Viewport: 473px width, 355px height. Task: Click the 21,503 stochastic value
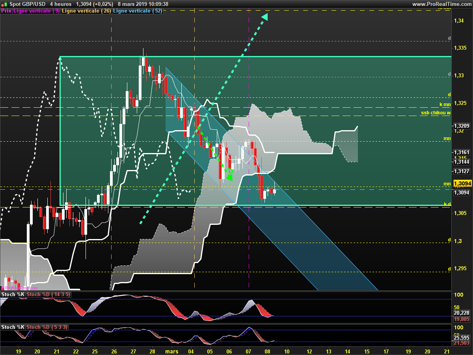(x=462, y=343)
